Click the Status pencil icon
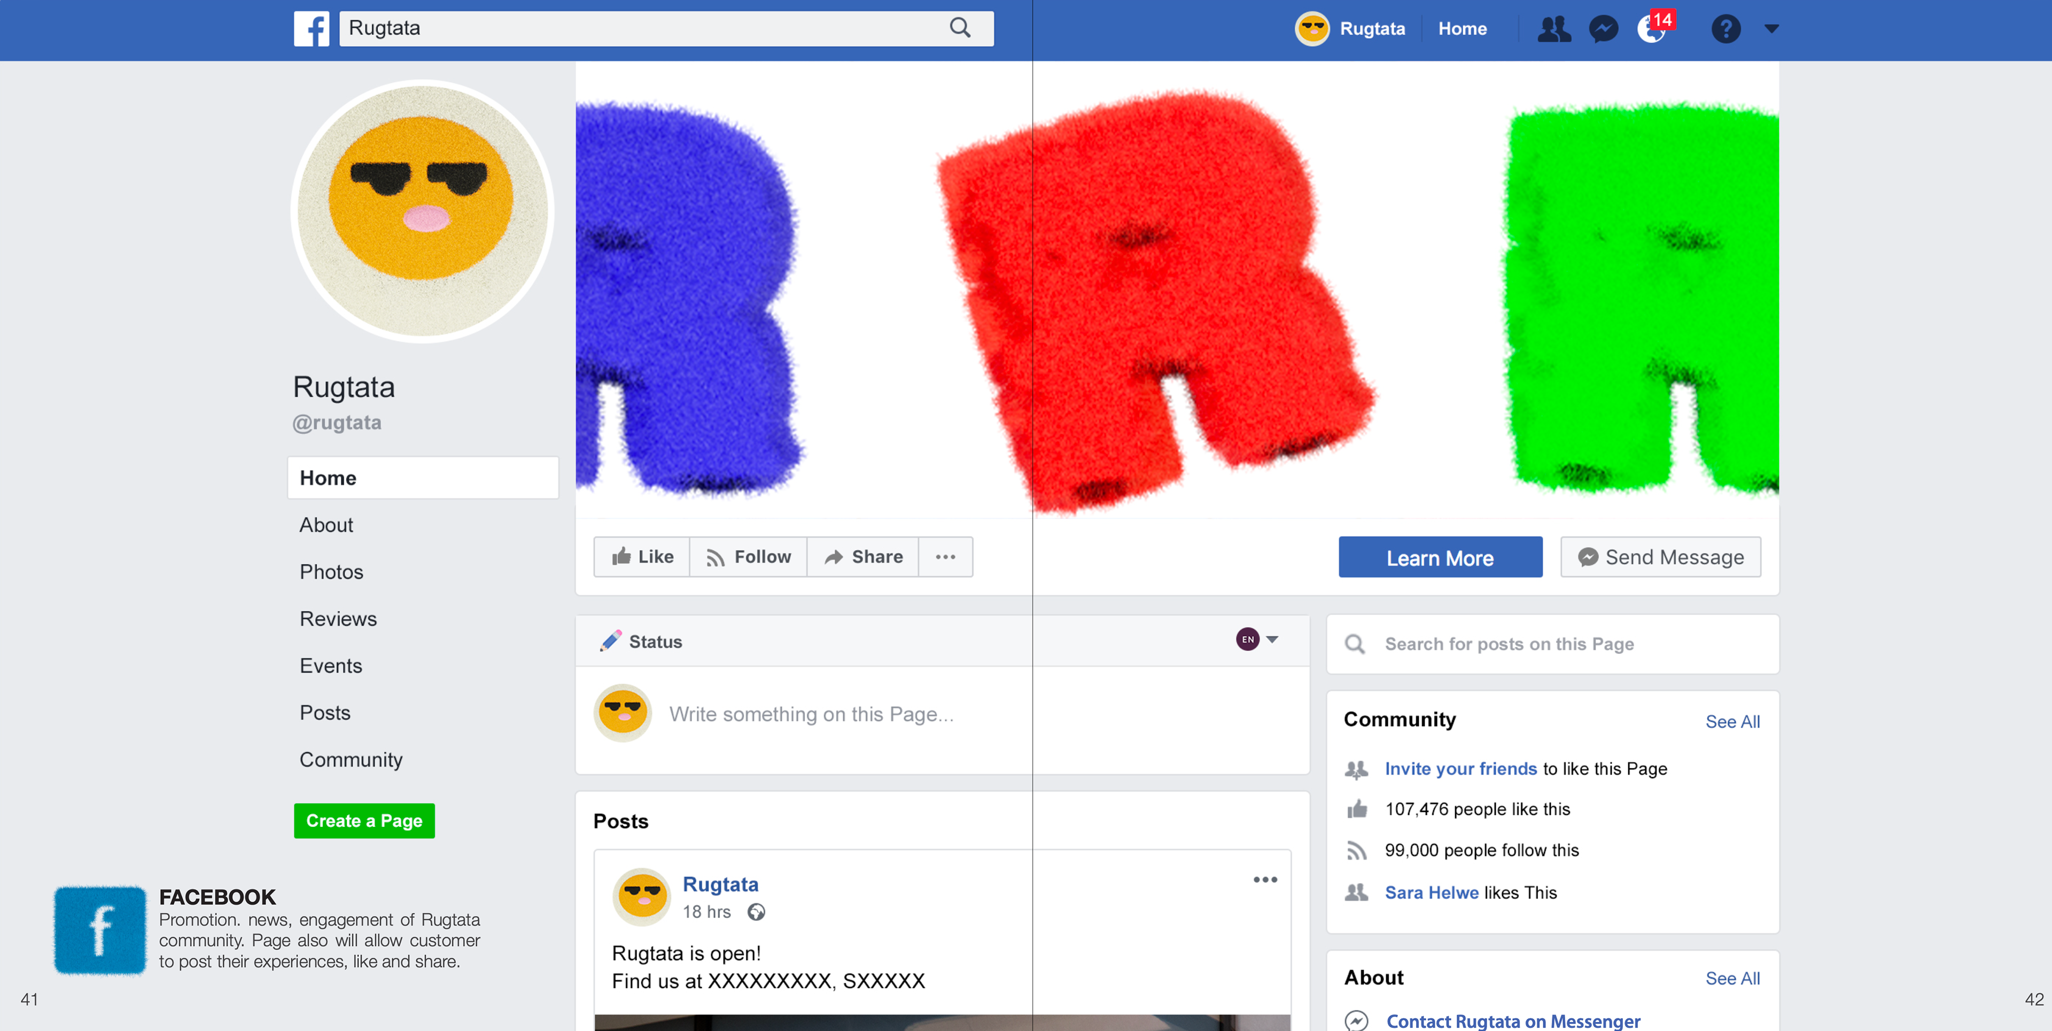 click(x=610, y=641)
